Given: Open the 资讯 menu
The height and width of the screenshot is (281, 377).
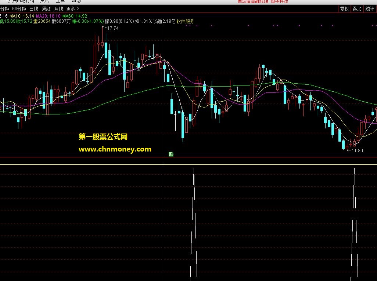Looking at the screenshot, I should point(44,1).
